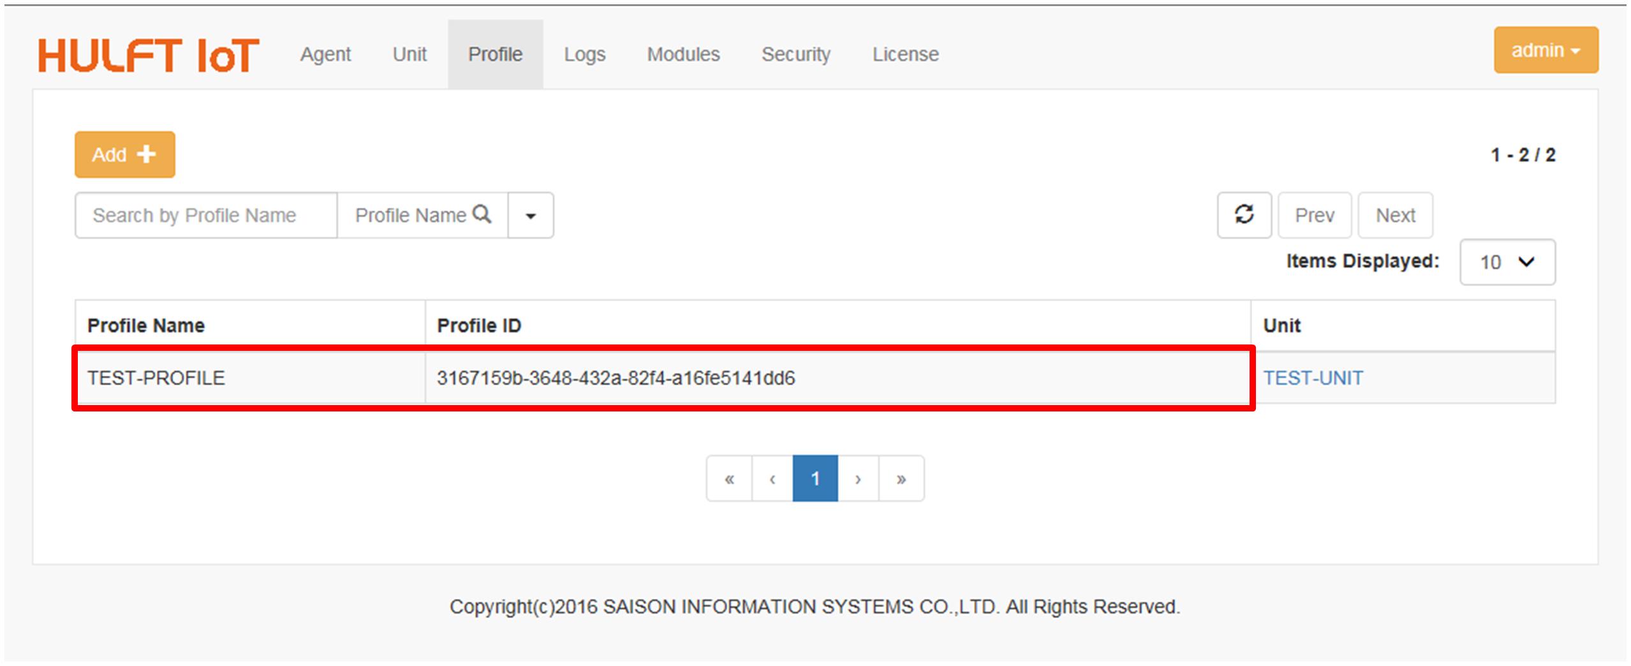Viewport: 1631px width, 666px height.
Task: Open the admin user dropdown
Action: click(1546, 50)
